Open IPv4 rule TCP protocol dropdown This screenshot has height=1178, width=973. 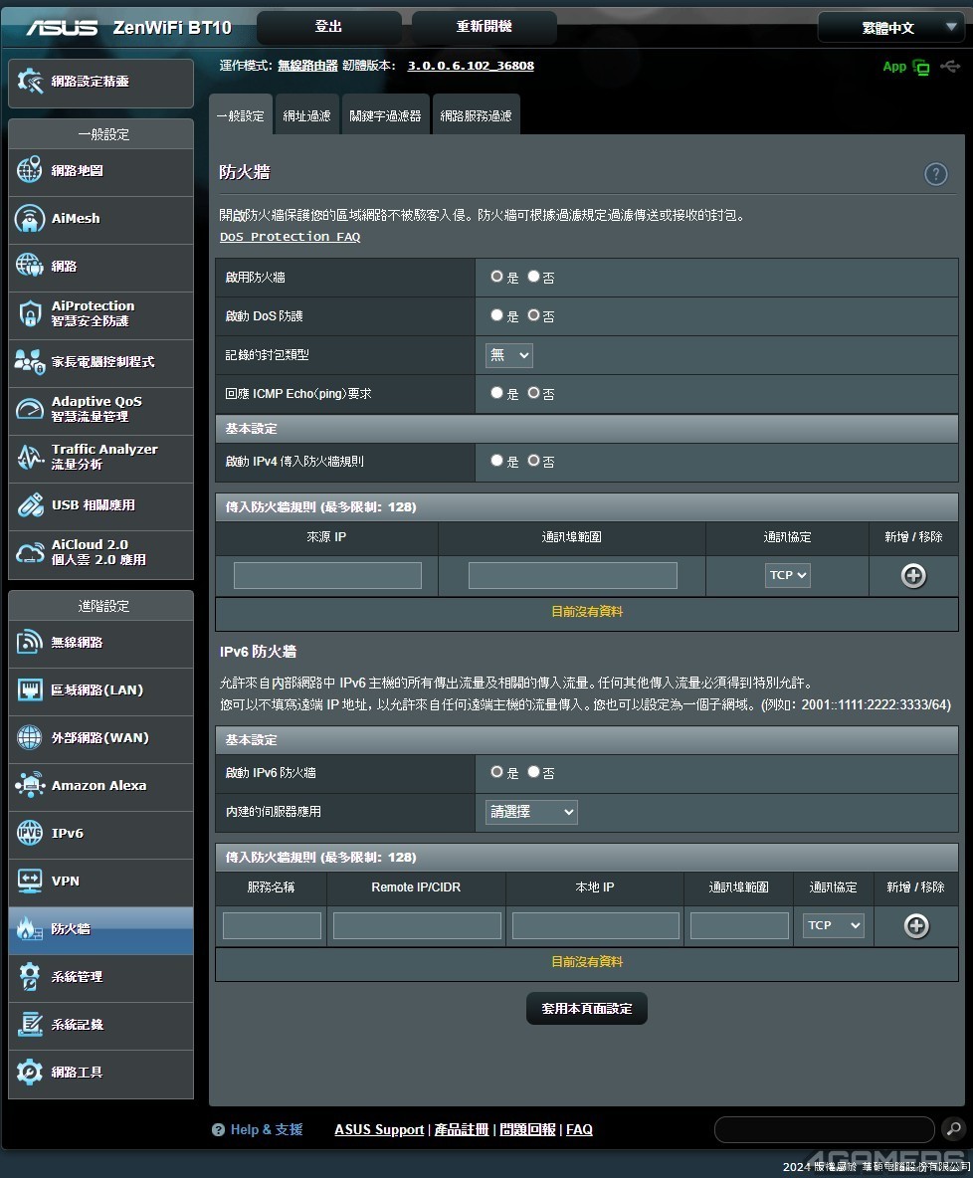787,575
